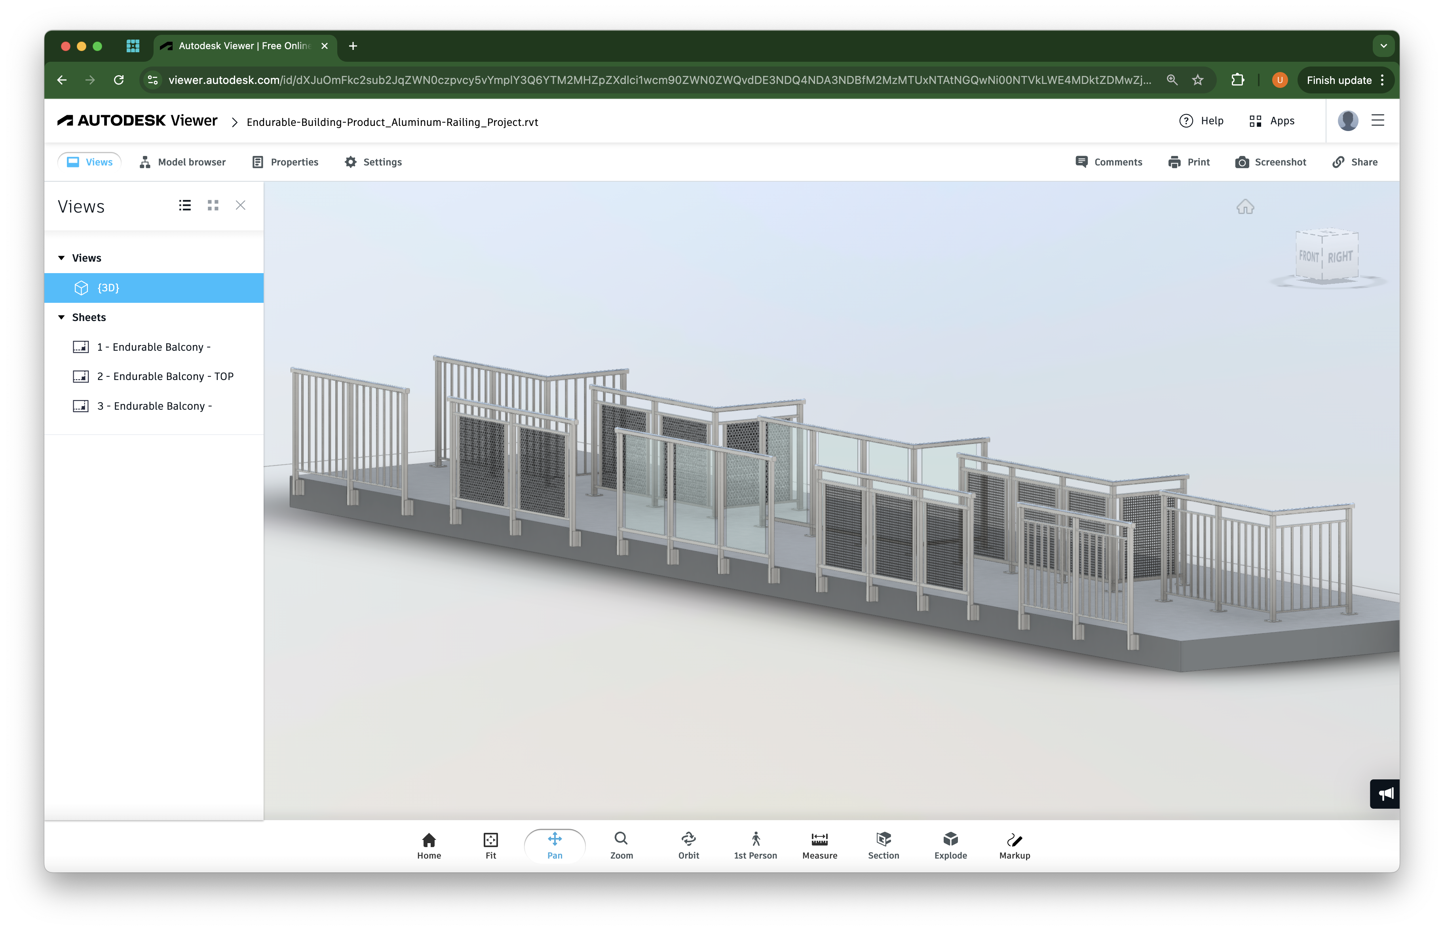The width and height of the screenshot is (1444, 931).
Task: Click the user profile avatar
Action: [x=1347, y=120]
